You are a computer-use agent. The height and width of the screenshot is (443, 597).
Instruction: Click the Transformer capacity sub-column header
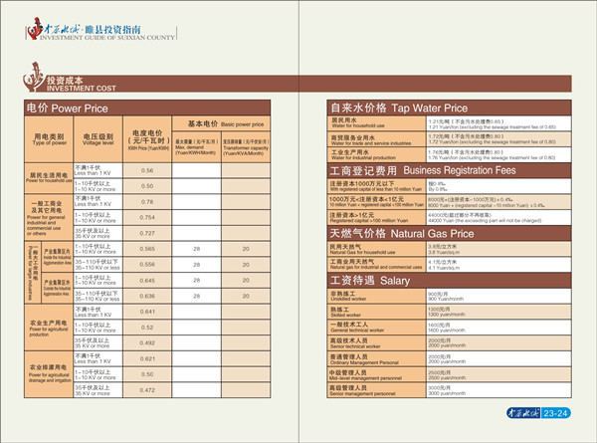pos(246,147)
